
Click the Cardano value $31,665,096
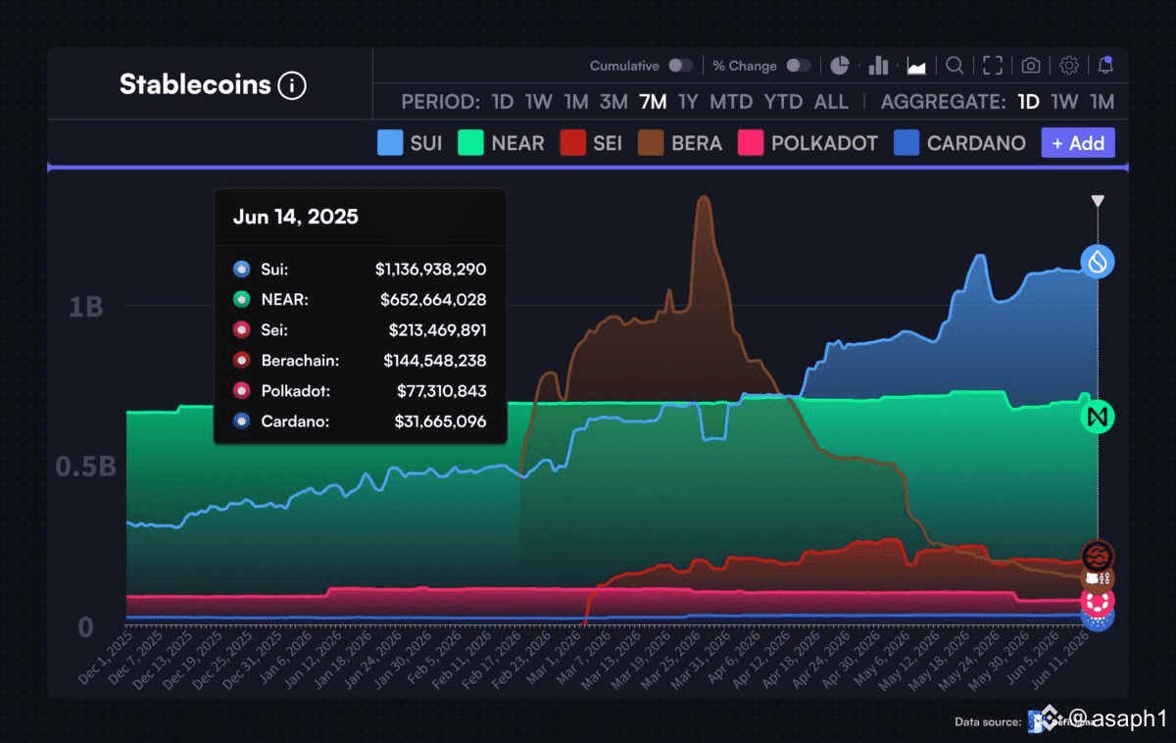click(x=441, y=421)
